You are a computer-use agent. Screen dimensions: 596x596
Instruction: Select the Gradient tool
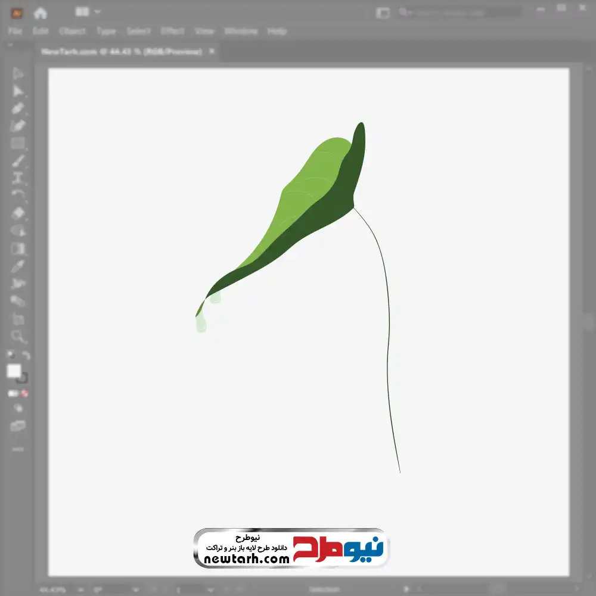coord(17,249)
